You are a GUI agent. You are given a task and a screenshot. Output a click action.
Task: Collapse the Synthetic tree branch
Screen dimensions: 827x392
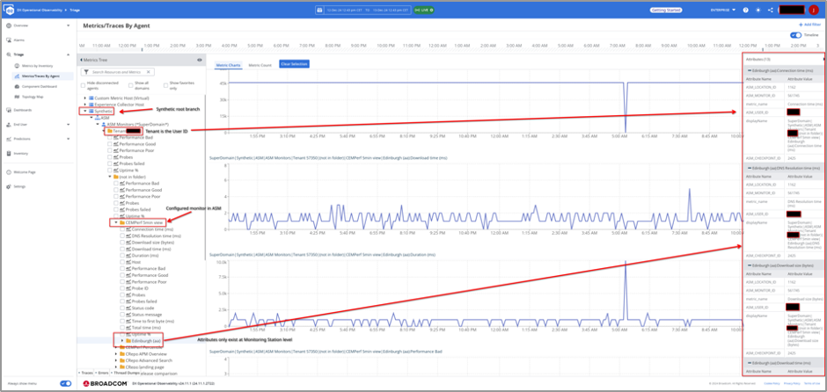[85, 111]
